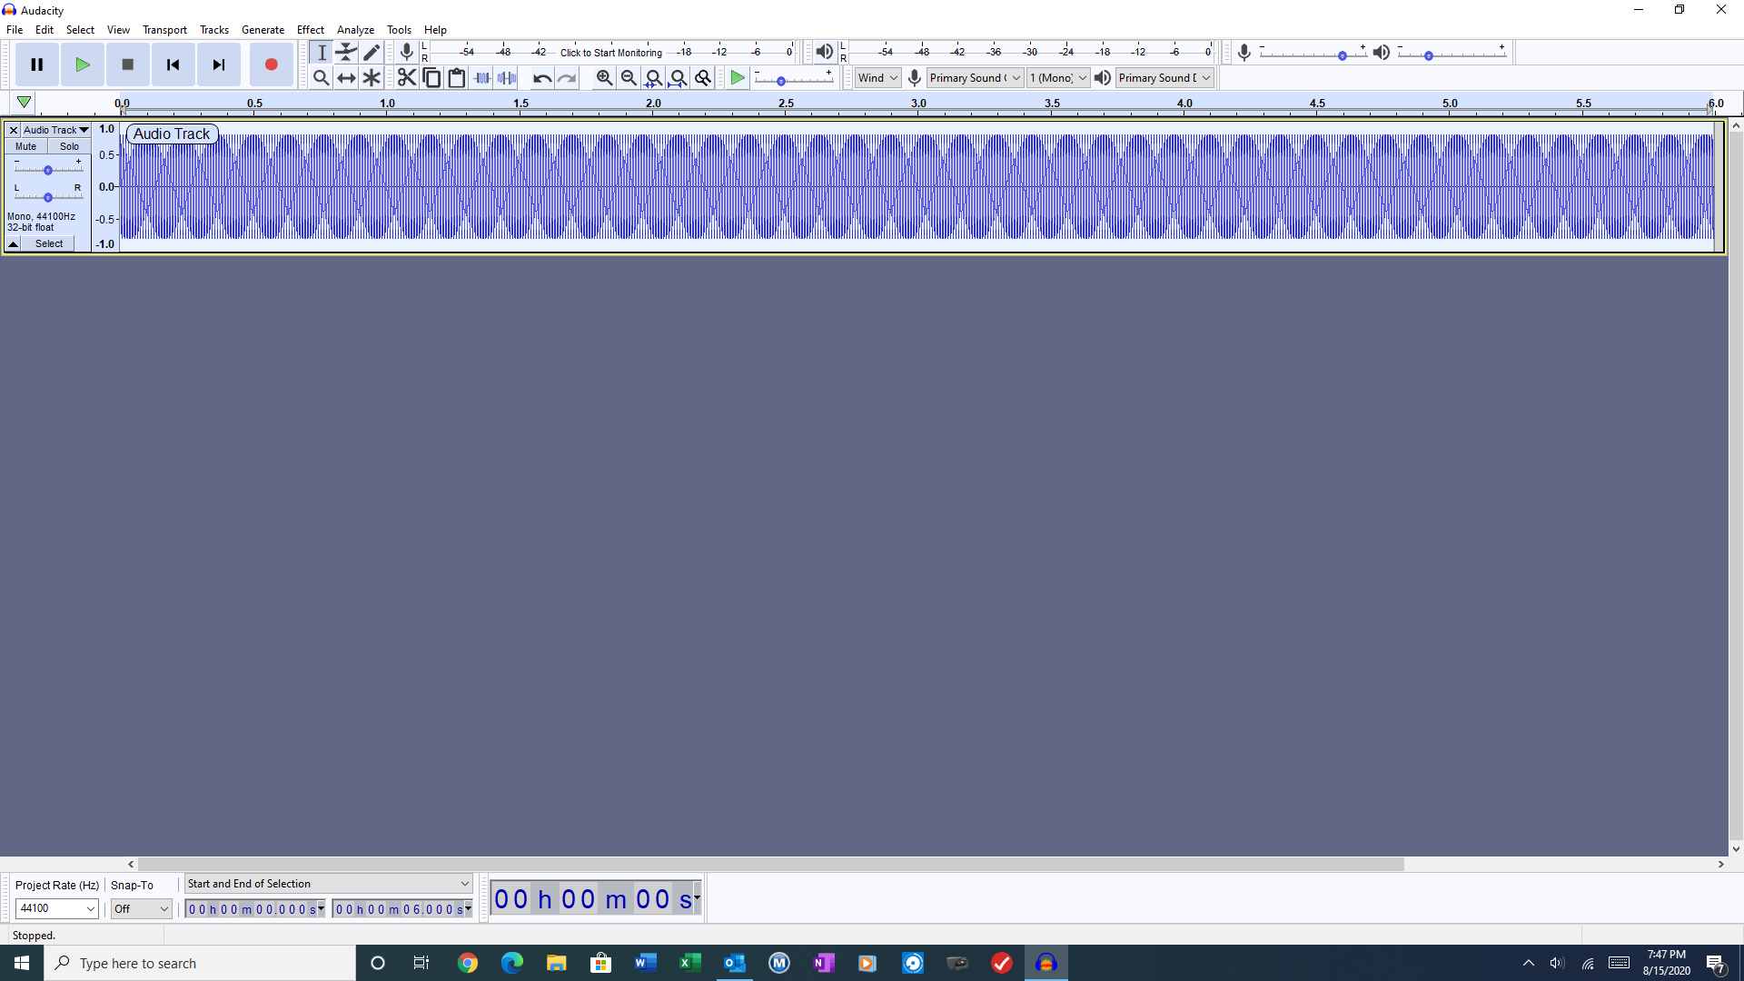Click Fit project to width icon
Screen dimensions: 1744x981
click(x=679, y=78)
